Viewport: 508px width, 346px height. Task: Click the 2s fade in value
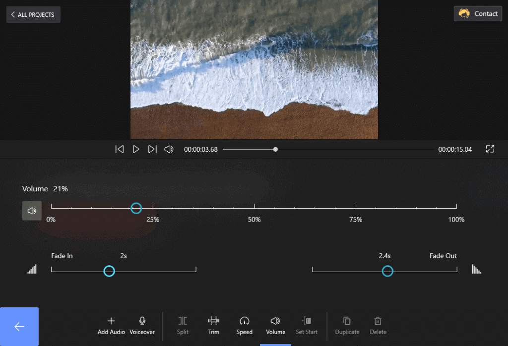[124, 256]
